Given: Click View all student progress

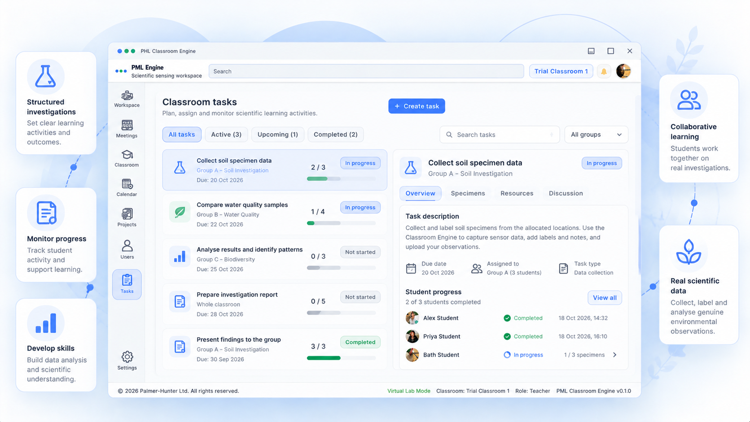Looking at the screenshot, I should (x=605, y=298).
